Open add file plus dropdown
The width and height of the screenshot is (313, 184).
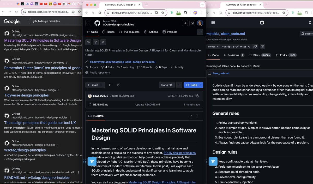[179, 85]
